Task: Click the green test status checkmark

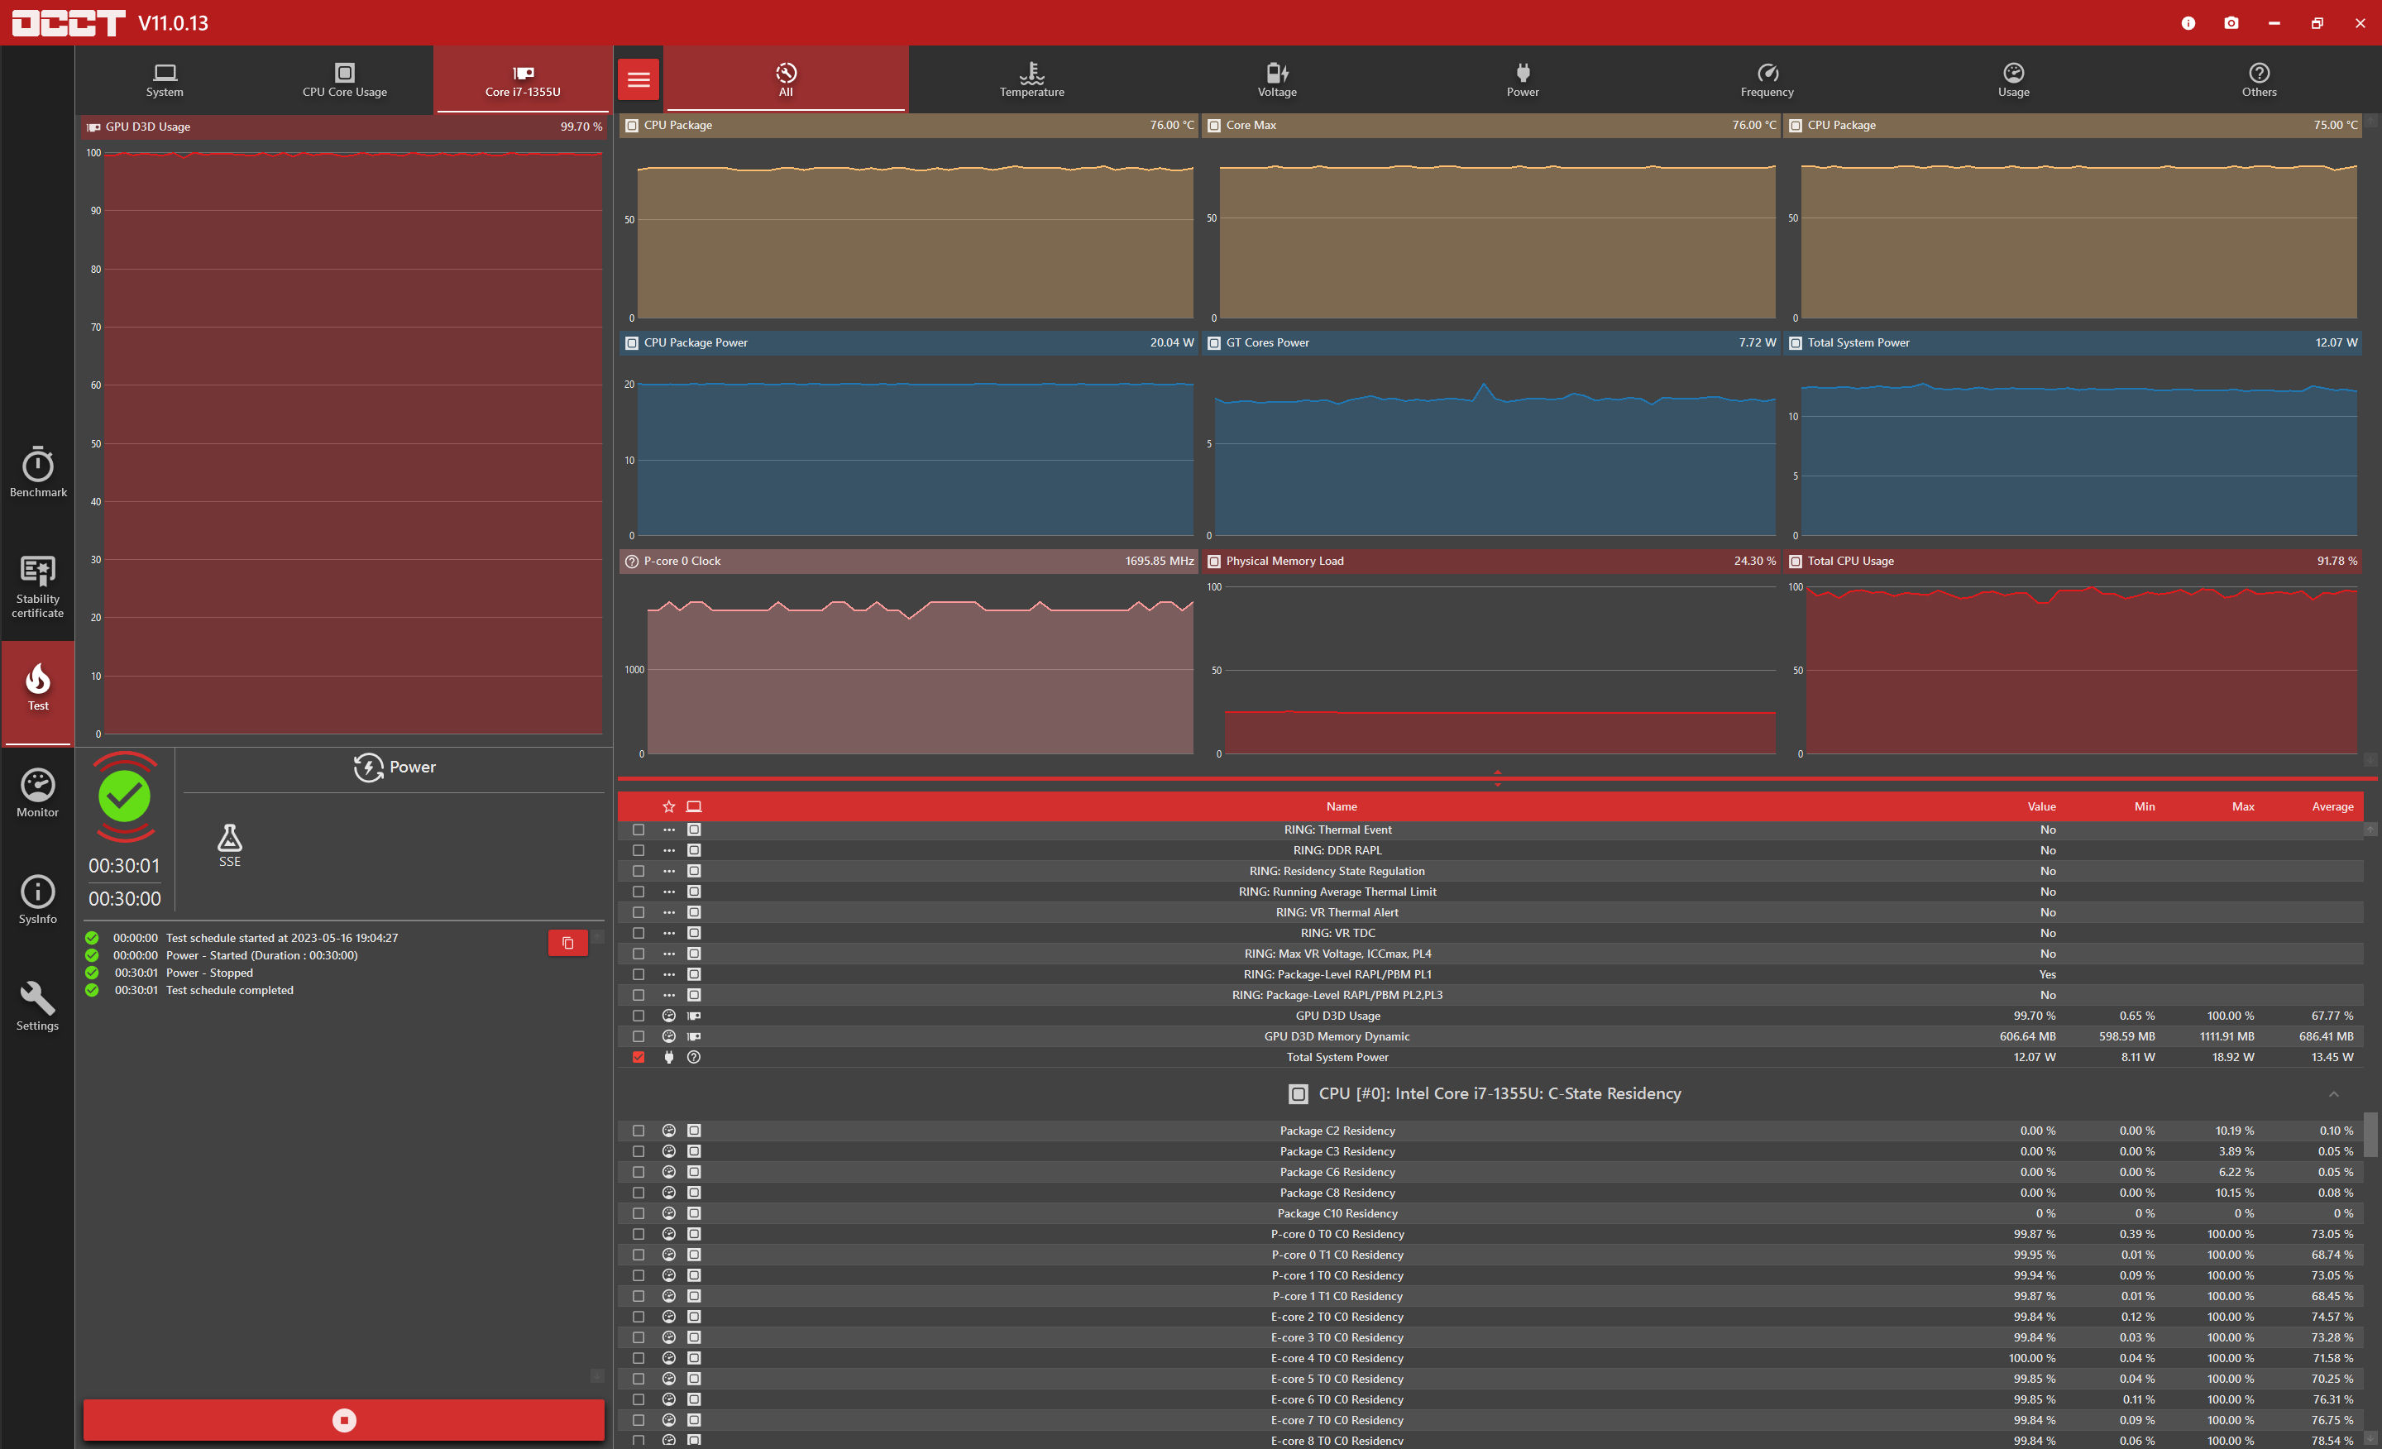Action: pos(125,796)
